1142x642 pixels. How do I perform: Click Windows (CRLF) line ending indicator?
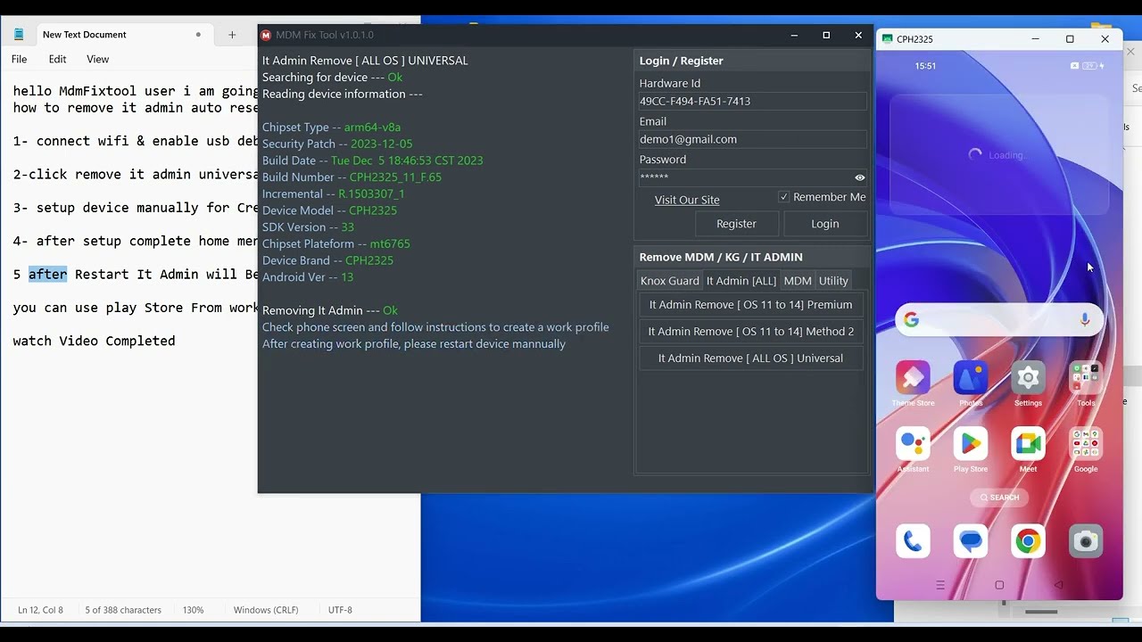(266, 610)
